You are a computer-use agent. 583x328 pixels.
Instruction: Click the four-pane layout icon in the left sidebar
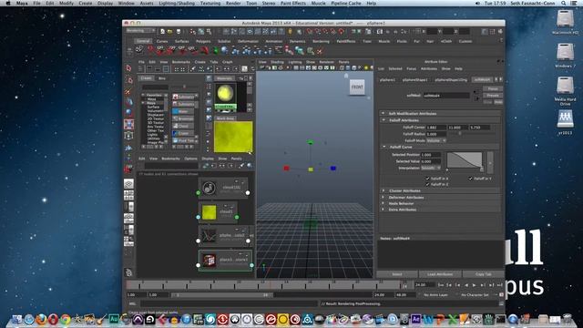128,195
